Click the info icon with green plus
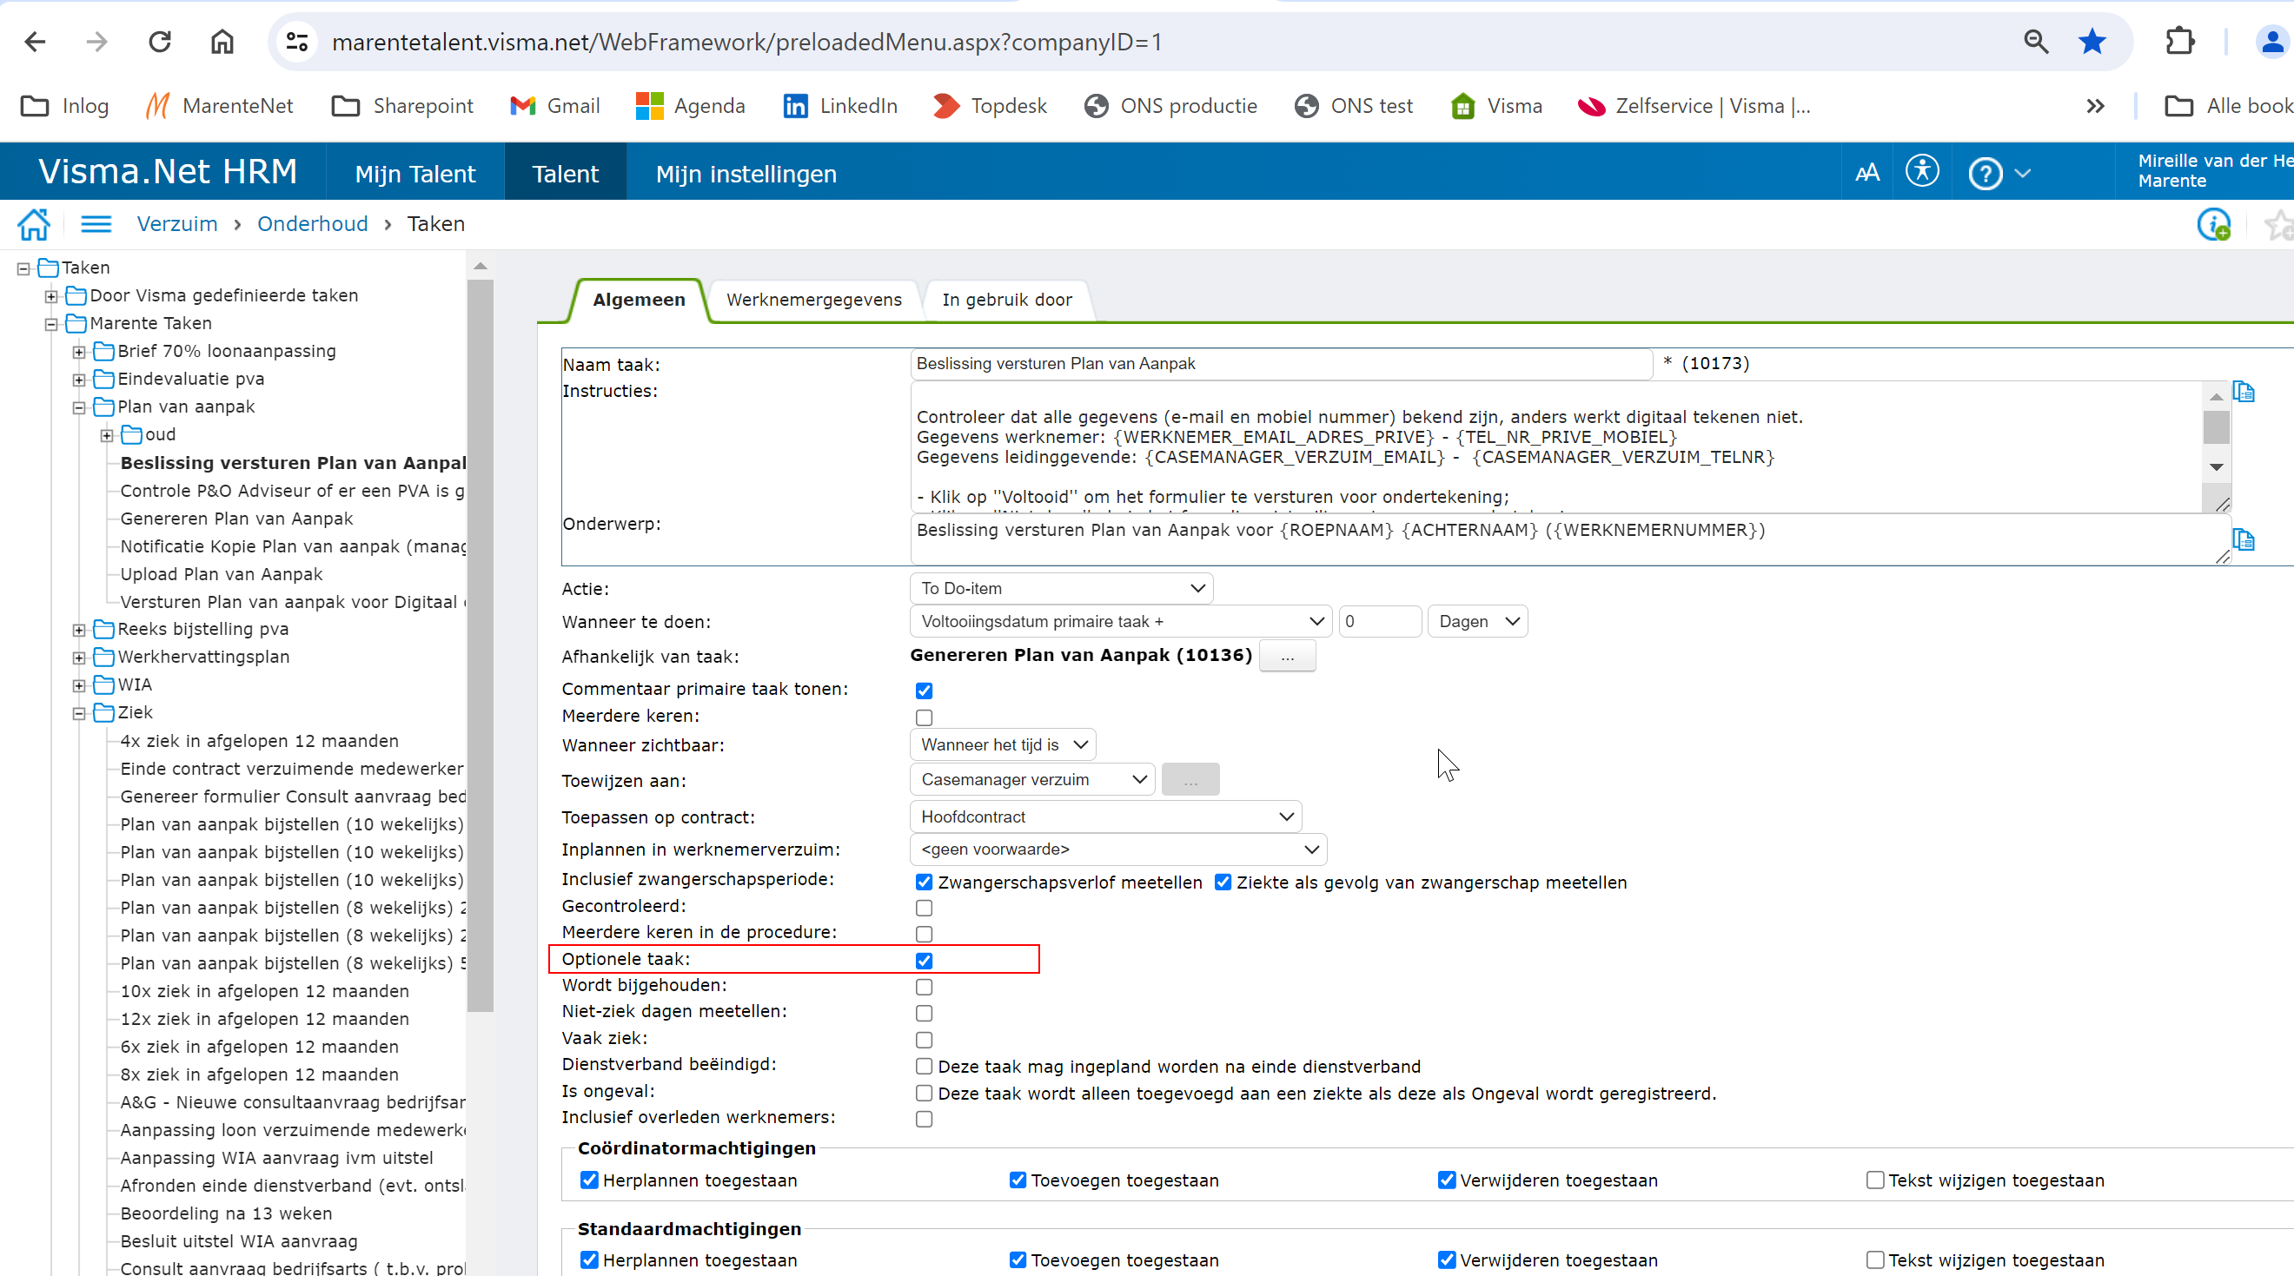This screenshot has width=2294, height=1276. pos(2213,224)
